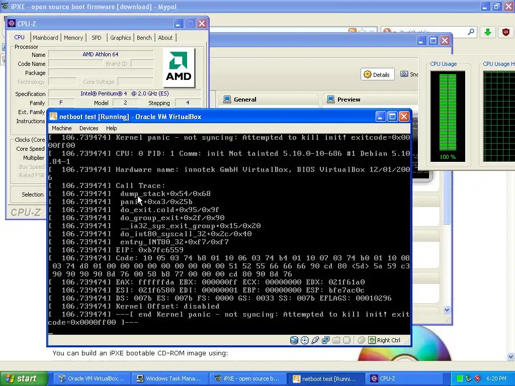Click the Windows Task Manager taskbar button
Image resolution: width=515 pixels, height=386 pixels.
click(x=169, y=378)
